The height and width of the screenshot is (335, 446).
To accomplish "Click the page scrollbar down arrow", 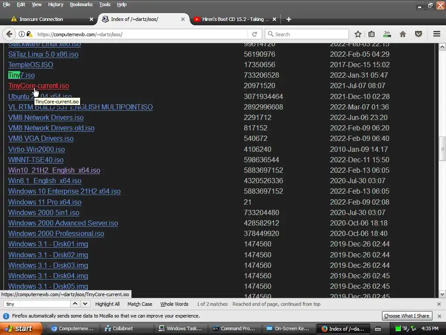I will 443,294.
